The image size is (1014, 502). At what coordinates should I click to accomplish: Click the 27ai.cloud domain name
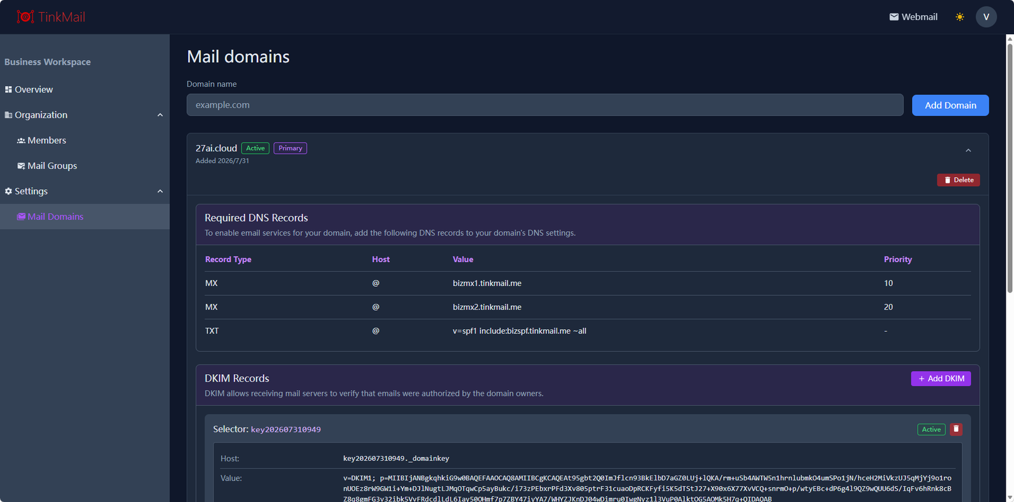point(216,148)
